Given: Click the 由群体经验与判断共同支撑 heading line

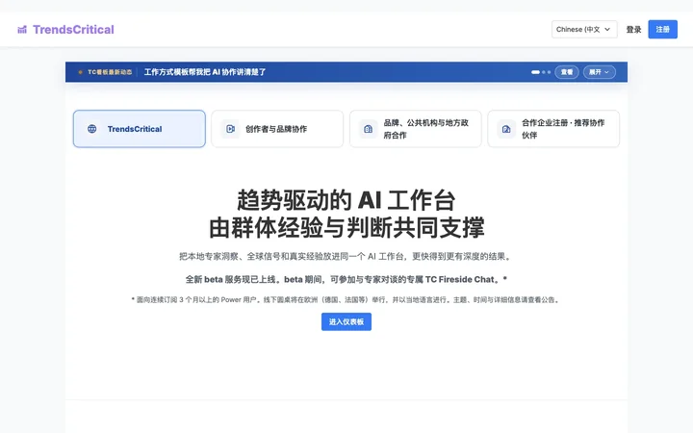Looking at the screenshot, I should [346, 227].
